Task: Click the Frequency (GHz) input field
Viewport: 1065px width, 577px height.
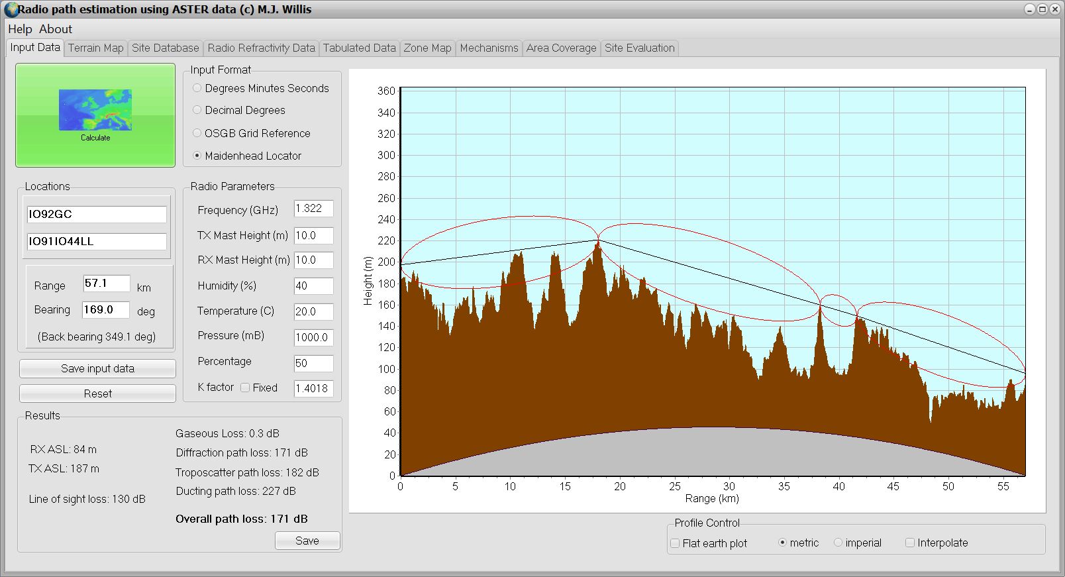Action: [313, 209]
